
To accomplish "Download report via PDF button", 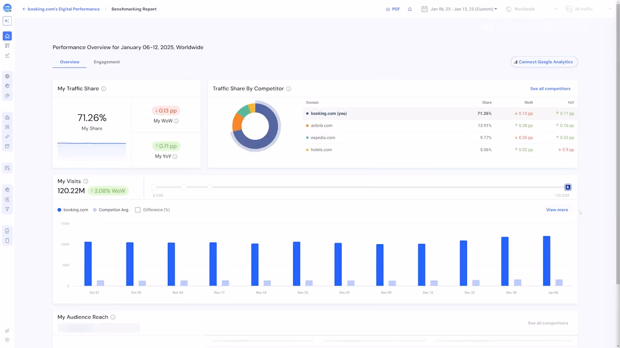I will [393, 9].
